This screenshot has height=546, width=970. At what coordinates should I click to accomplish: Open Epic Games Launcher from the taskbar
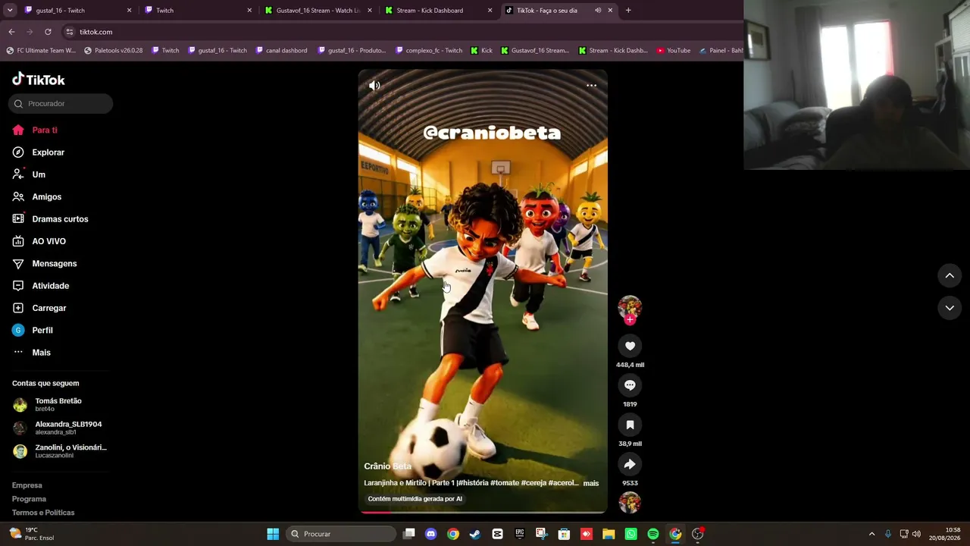click(520, 534)
